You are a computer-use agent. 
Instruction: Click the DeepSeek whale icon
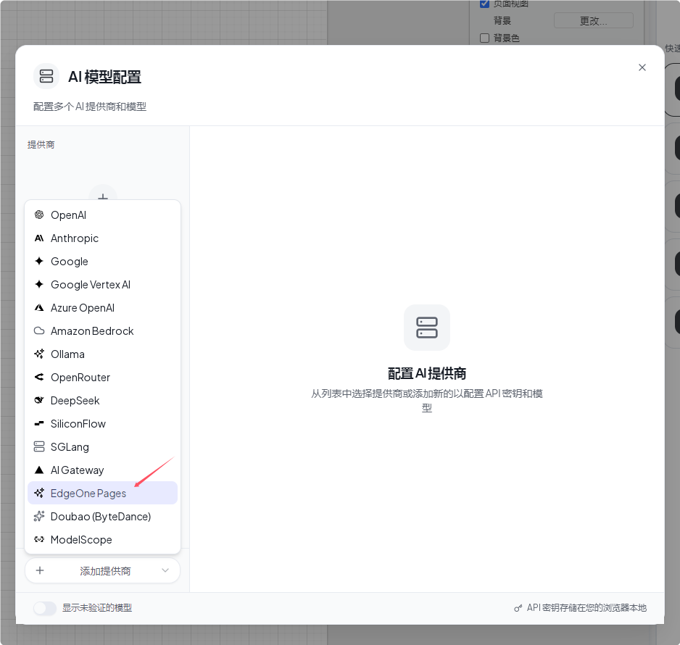(x=39, y=400)
